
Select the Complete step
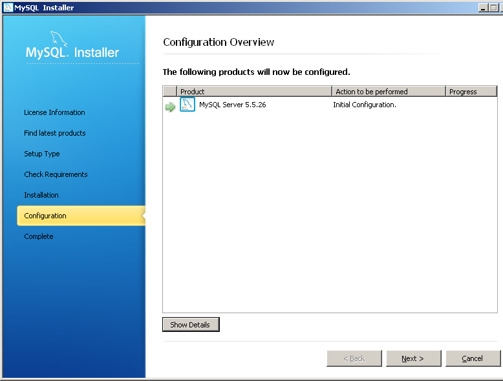pos(39,236)
